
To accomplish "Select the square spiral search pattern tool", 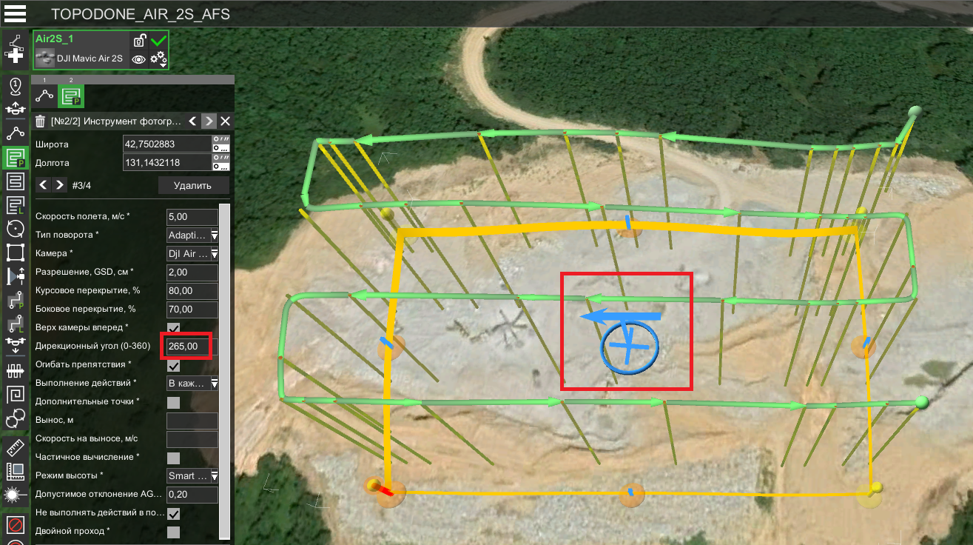I will tap(15, 394).
